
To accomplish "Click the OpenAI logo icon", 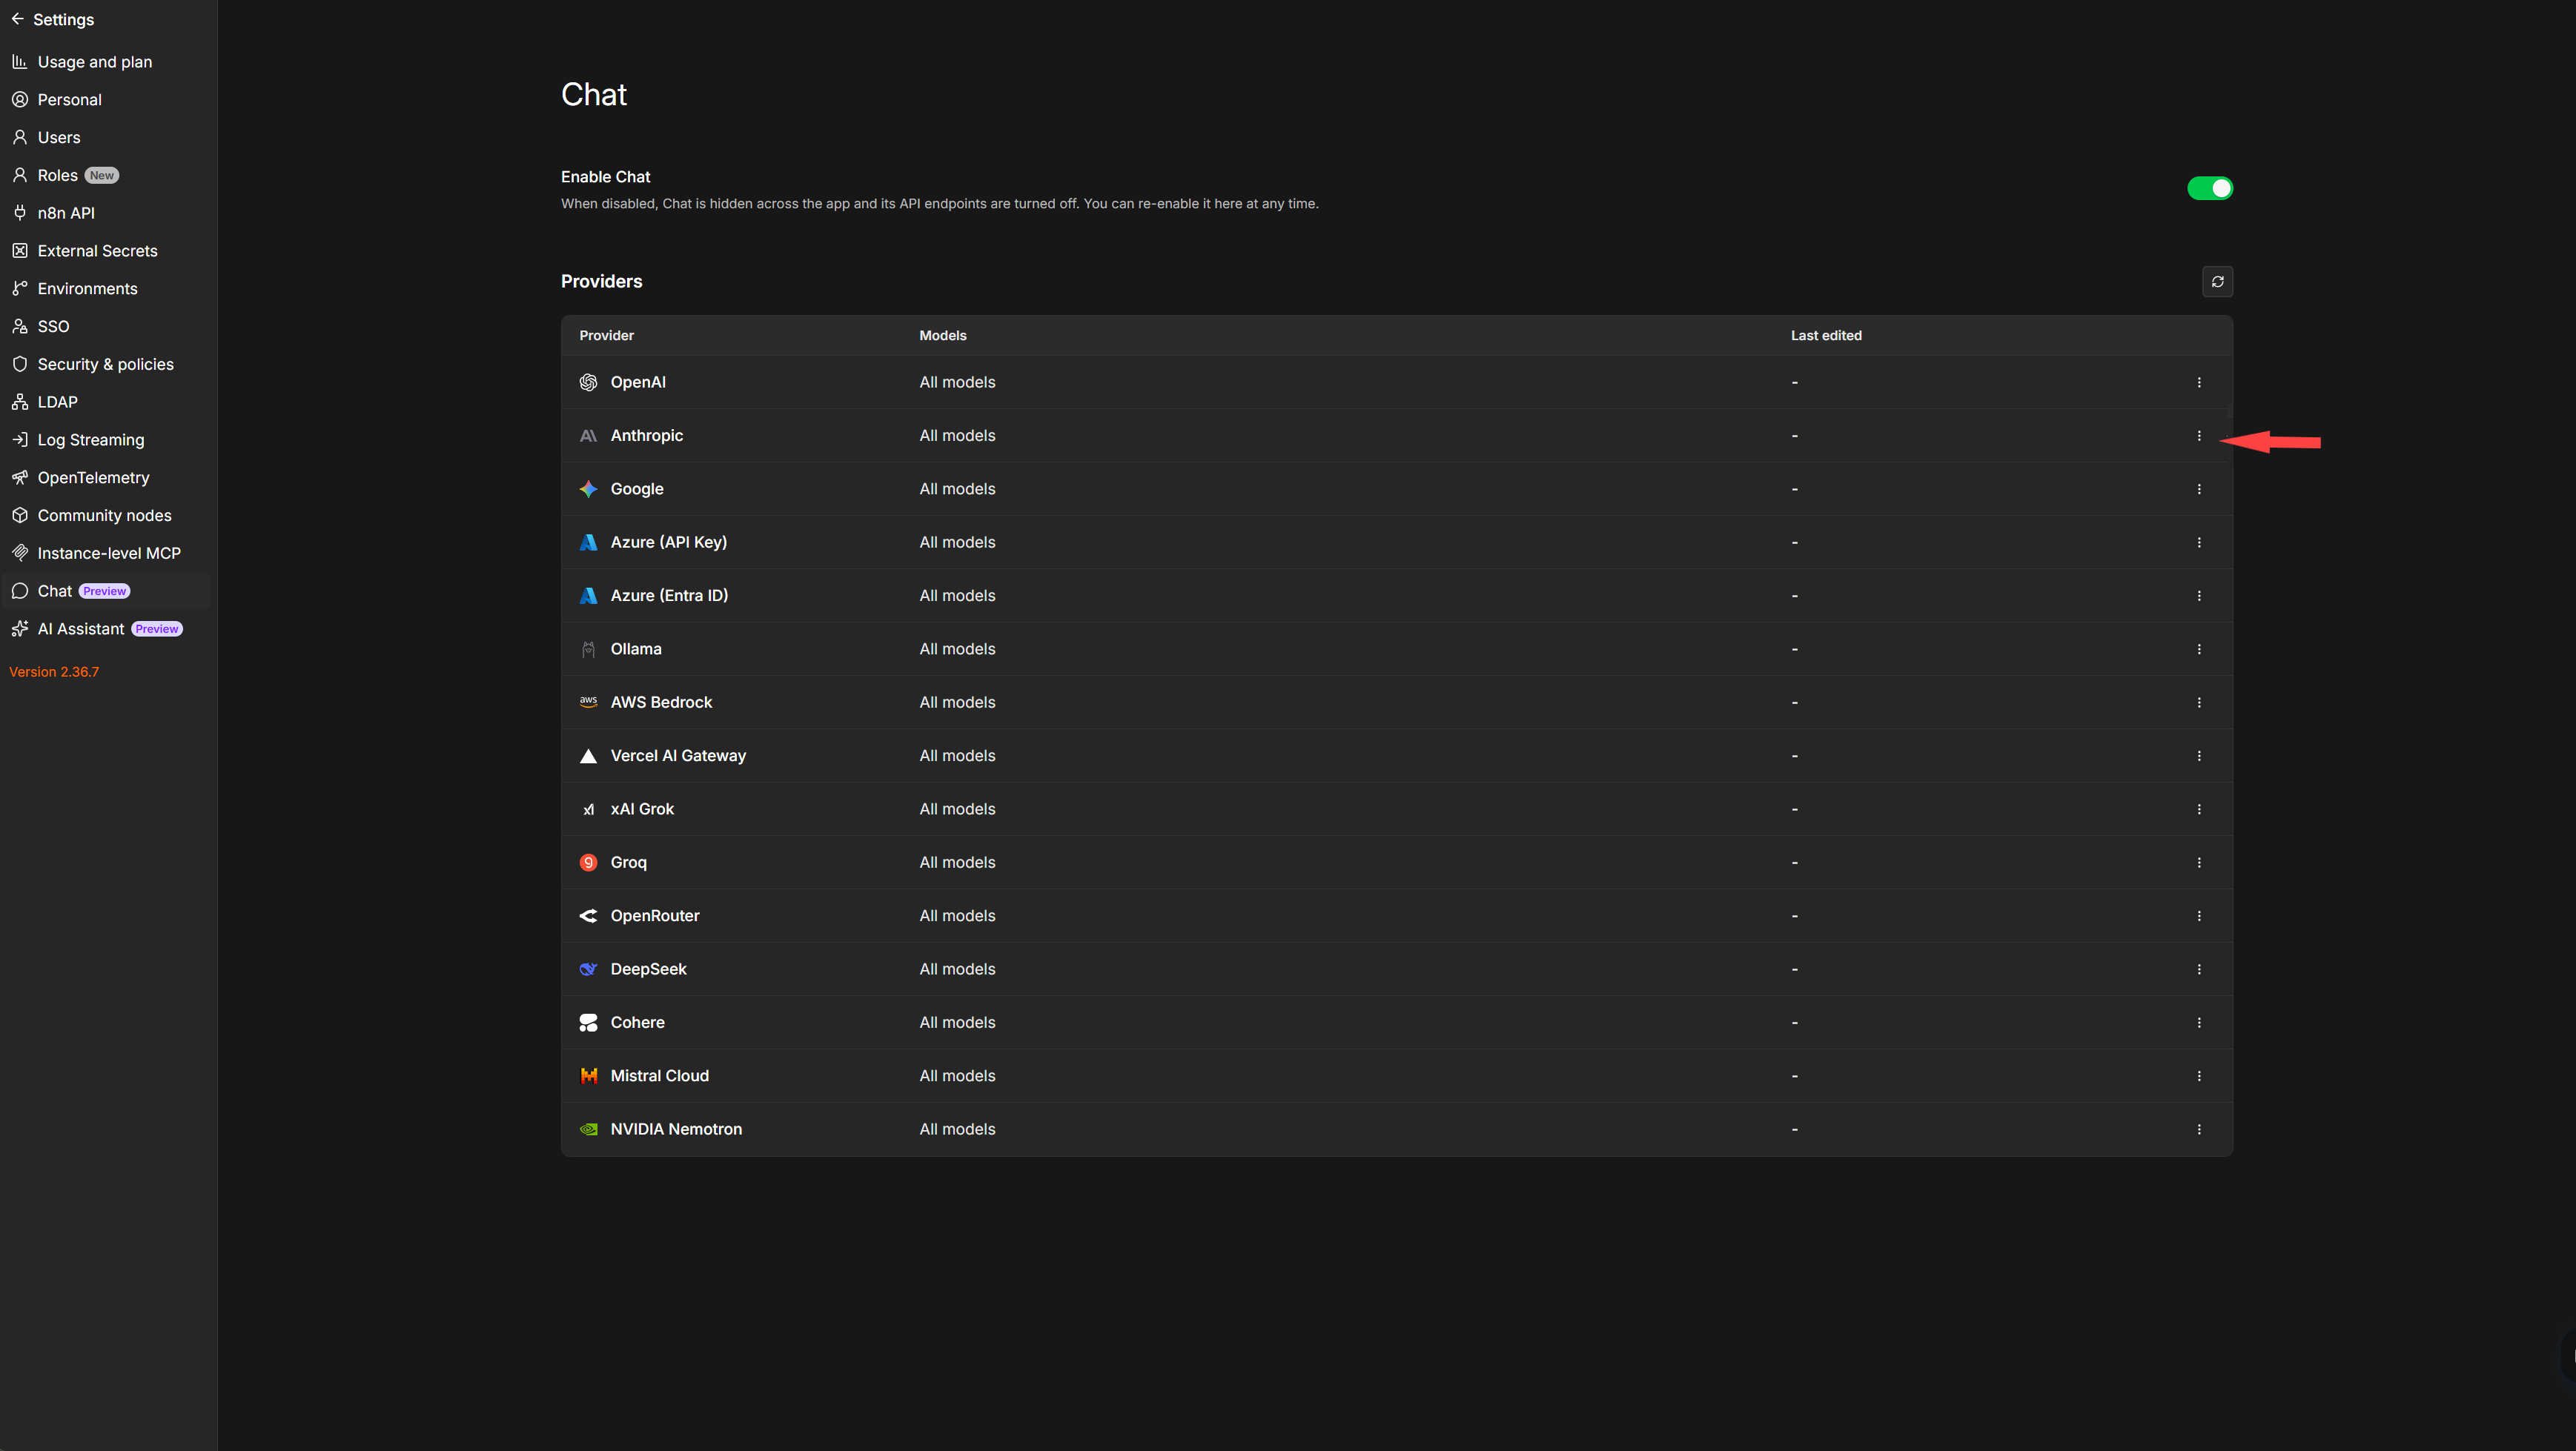I will coord(588,382).
